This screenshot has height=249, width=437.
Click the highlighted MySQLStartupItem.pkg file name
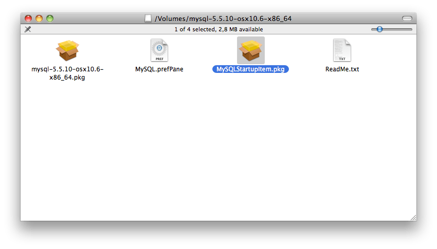tap(250, 69)
